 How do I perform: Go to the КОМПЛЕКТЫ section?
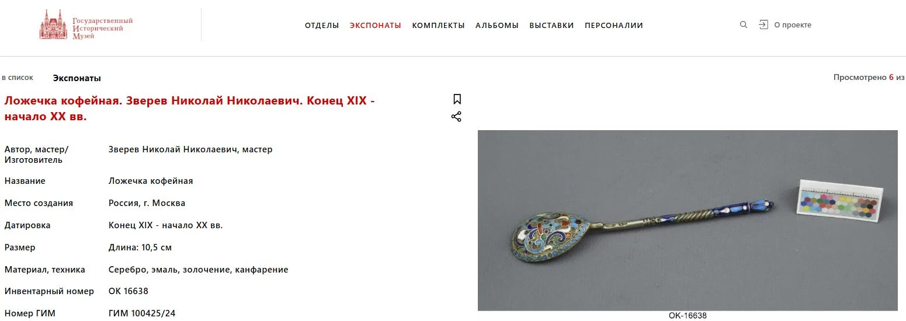click(439, 25)
